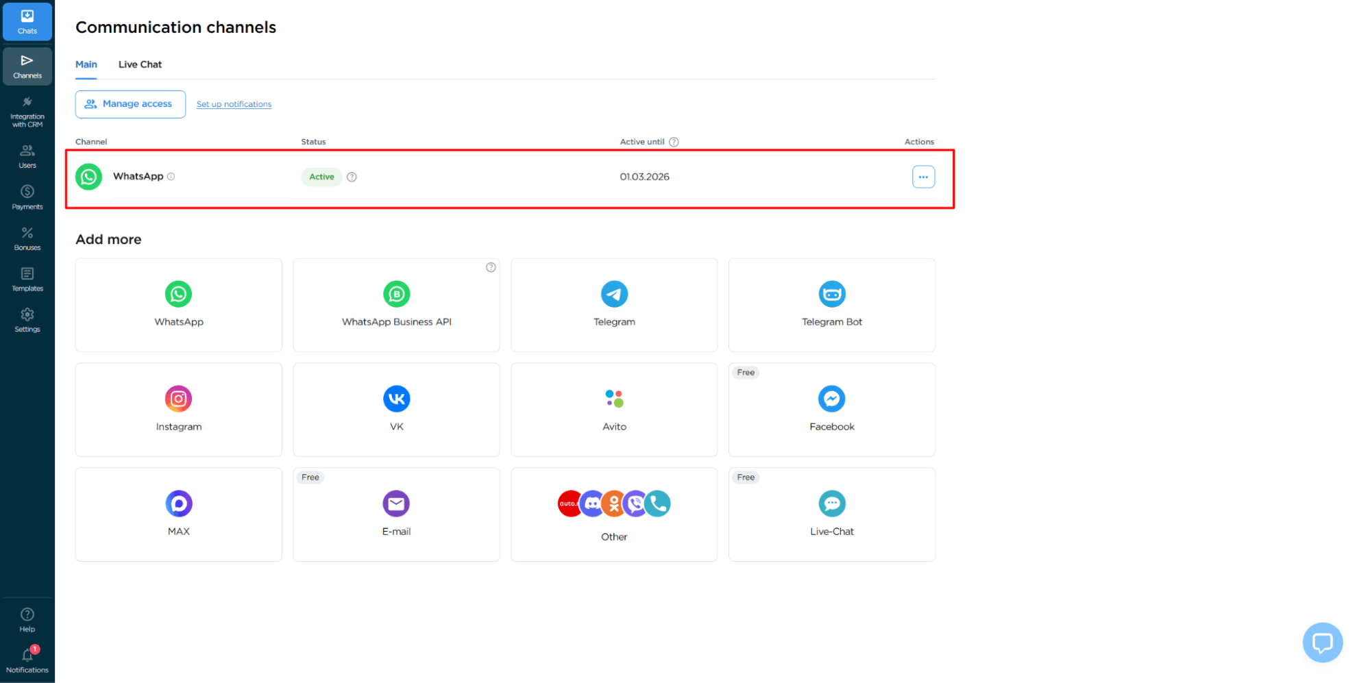Click the Free badge on E-mail card

click(310, 477)
